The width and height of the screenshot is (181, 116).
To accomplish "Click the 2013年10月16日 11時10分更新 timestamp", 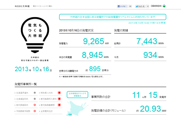I will click(x=147, y=23).
